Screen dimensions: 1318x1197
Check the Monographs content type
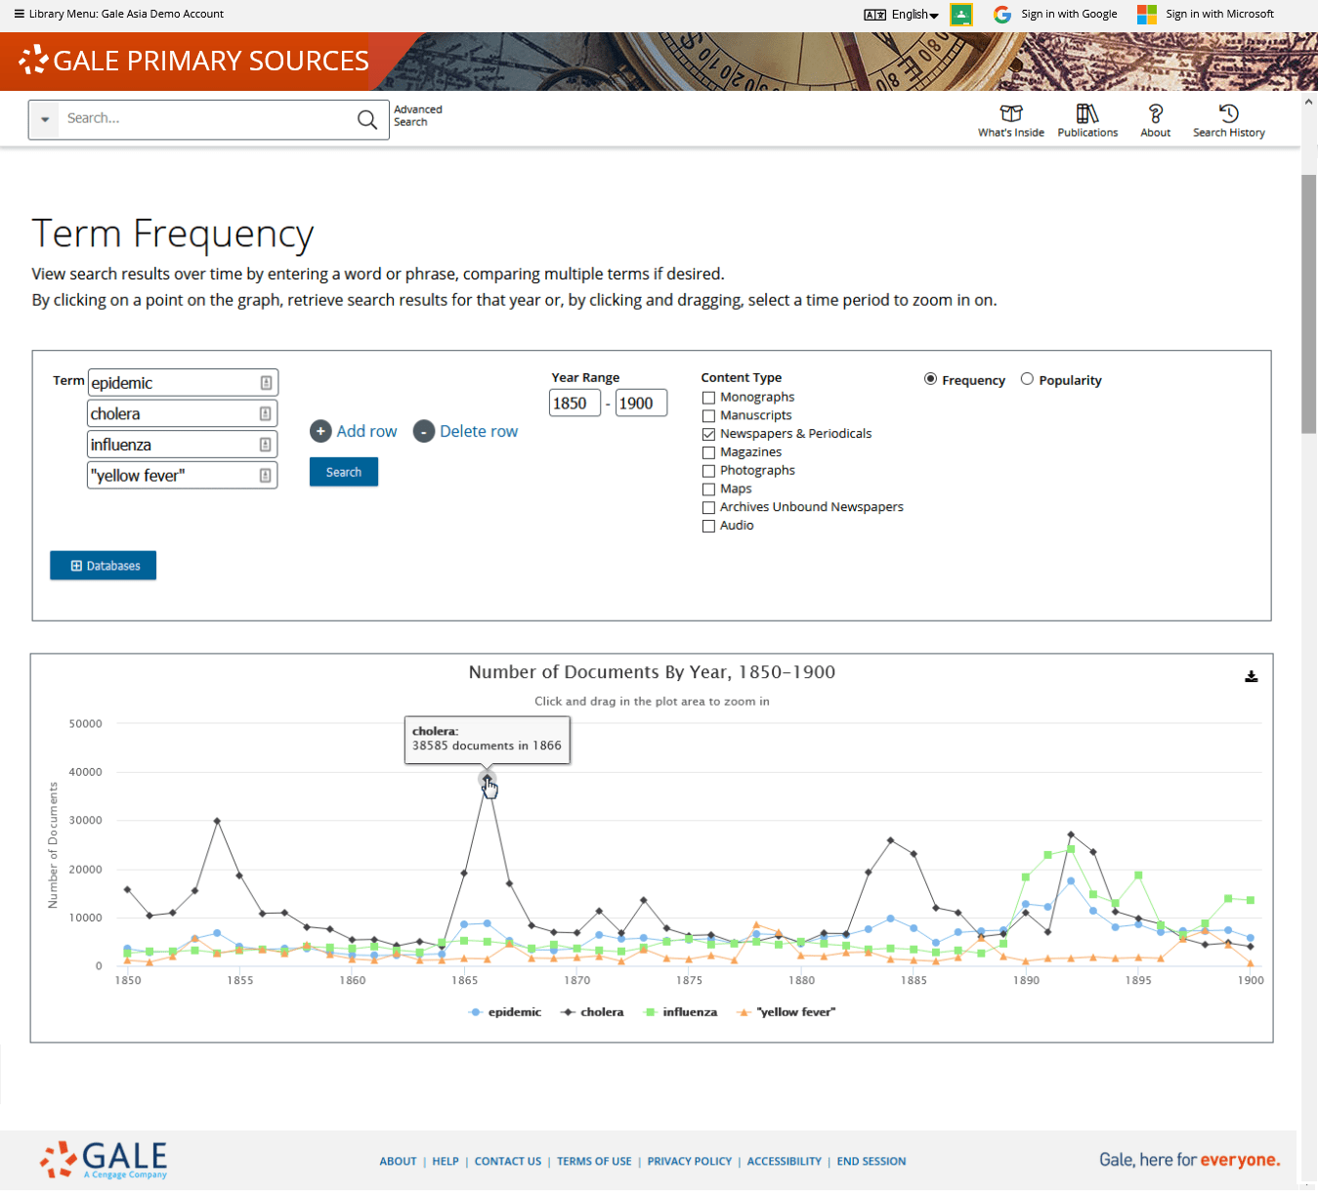(708, 398)
